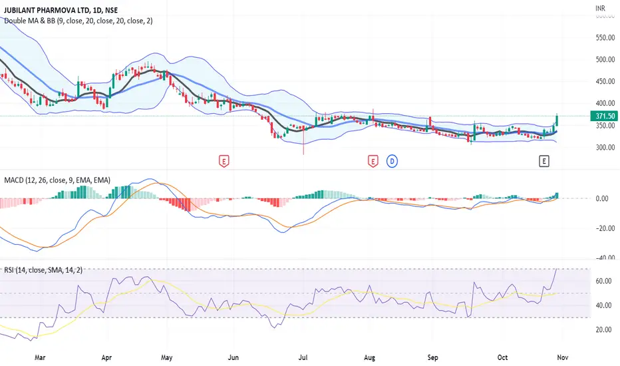Click the 550.00 price axis label
This screenshot has width=620, height=366.
(x=605, y=37)
